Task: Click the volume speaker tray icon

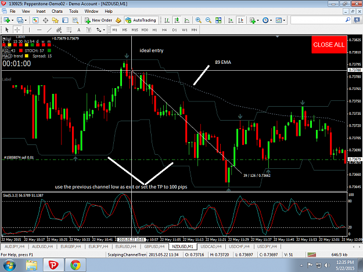Action: pyautogui.click(x=327, y=265)
